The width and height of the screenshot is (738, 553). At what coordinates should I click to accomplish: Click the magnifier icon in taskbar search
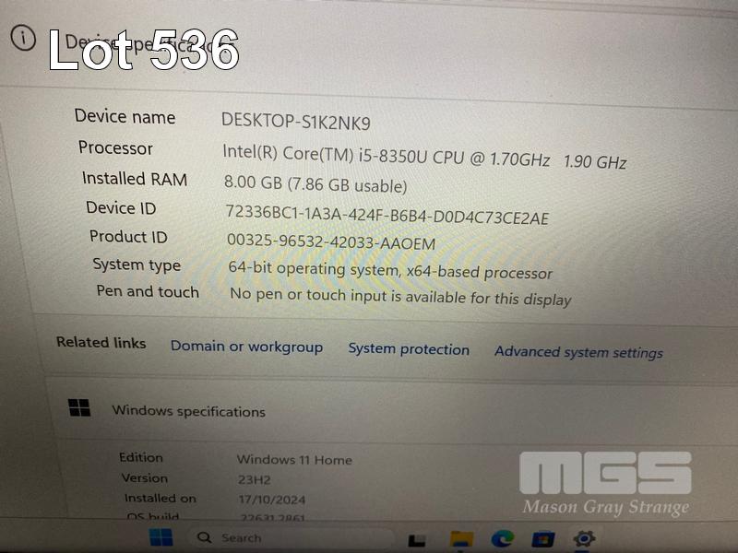click(204, 537)
